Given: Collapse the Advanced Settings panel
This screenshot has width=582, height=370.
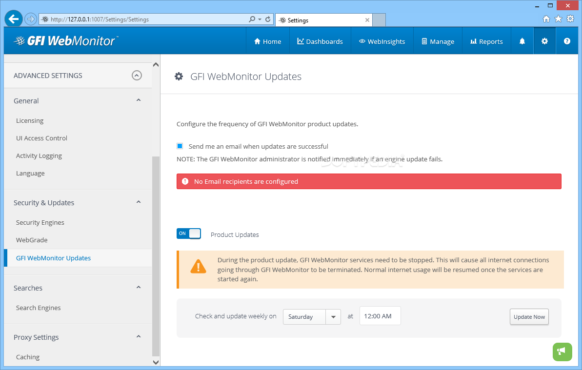Looking at the screenshot, I should pos(137,75).
